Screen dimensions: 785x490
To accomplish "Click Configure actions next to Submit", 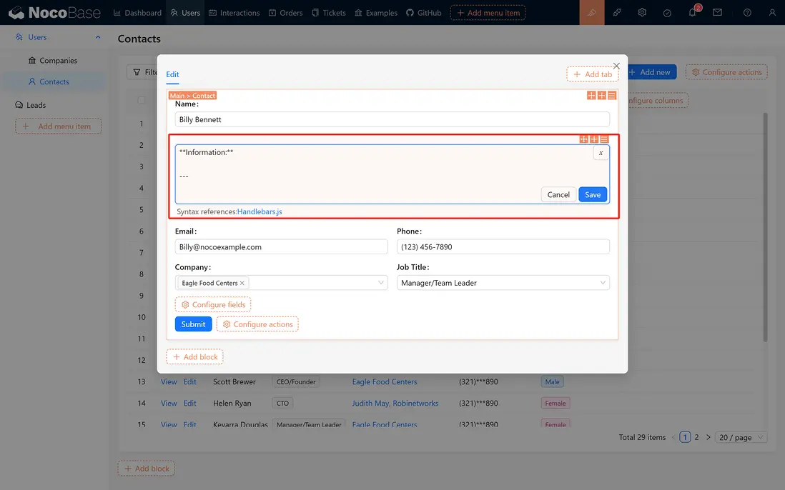I will click(257, 324).
